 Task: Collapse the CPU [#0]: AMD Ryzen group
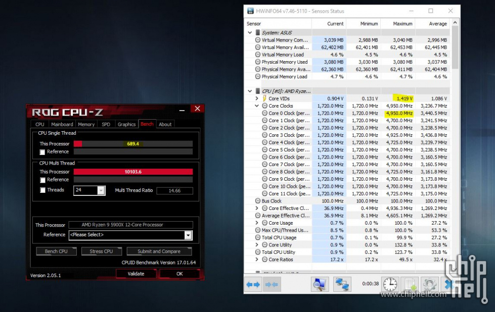tap(250, 91)
